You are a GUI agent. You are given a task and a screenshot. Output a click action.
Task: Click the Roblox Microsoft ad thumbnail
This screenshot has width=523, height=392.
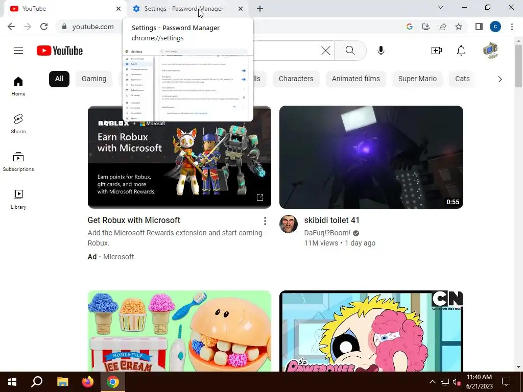pos(179,157)
